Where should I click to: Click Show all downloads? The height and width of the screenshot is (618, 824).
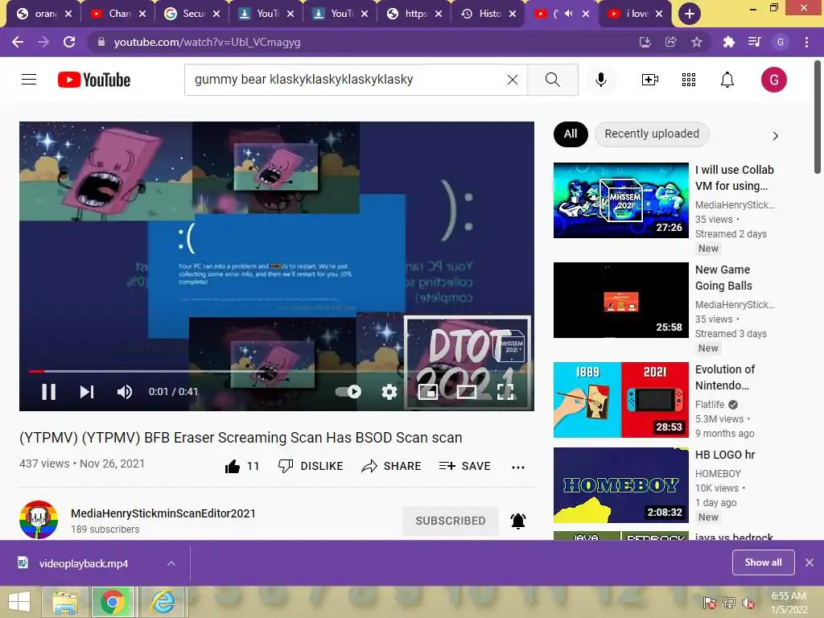point(763,562)
